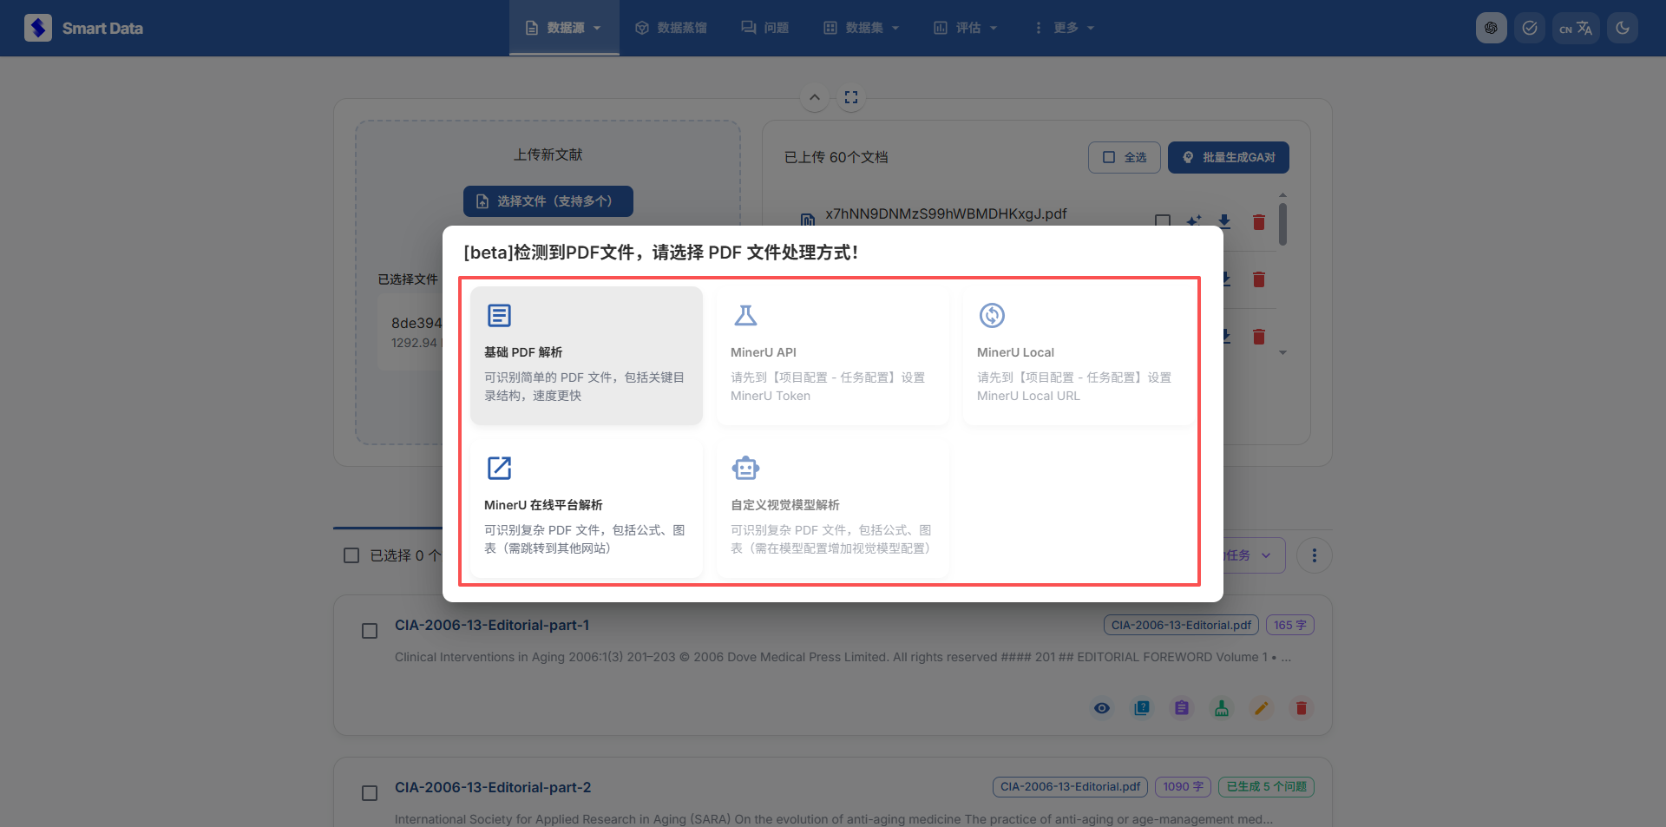The image size is (1666, 827).
Task: Click the MinerU 在线平台解析 external link icon
Action: [x=499, y=468]
